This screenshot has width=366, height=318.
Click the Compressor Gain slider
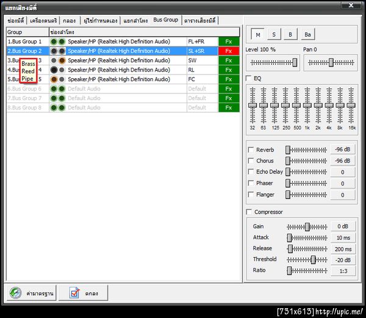(307, 226)
